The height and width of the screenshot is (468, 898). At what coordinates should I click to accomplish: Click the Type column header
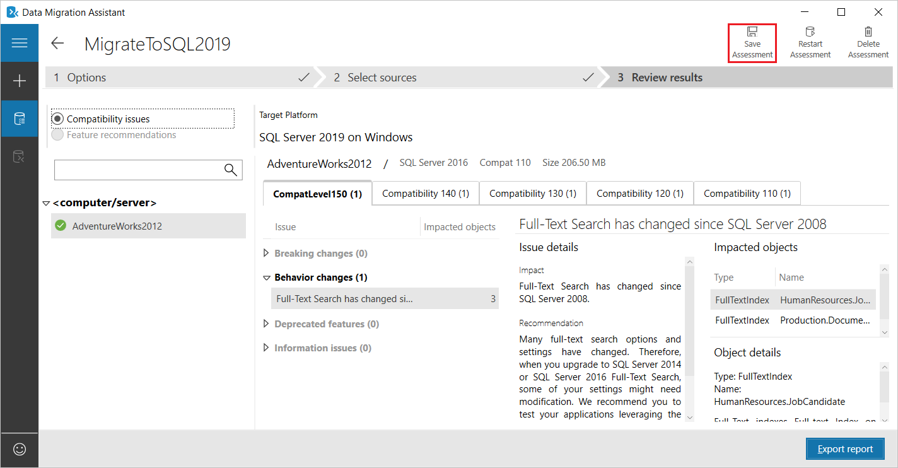723,278
